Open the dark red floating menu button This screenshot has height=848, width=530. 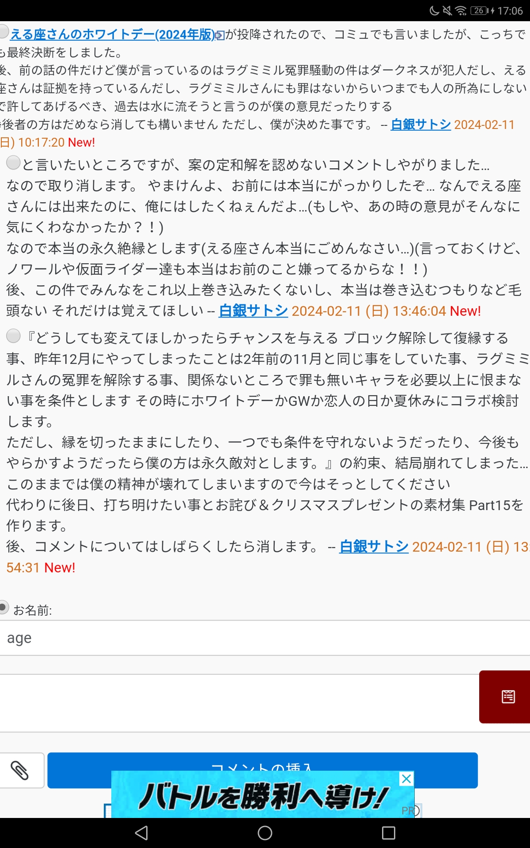(x=506, y=697)
